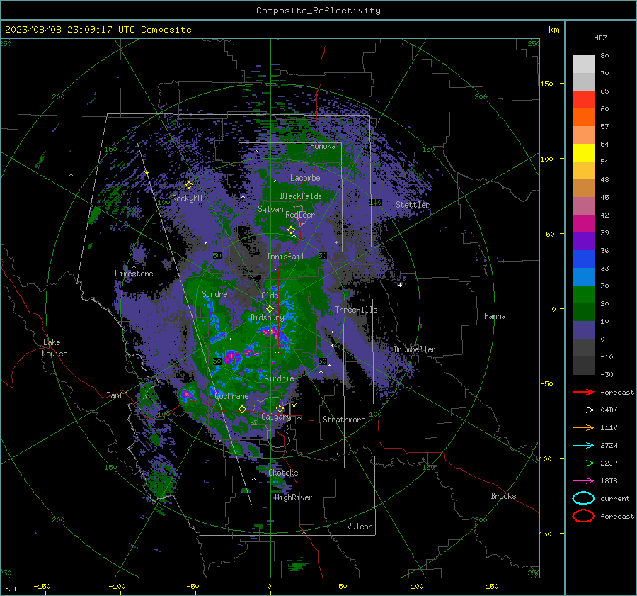Click the yellow diamond marker near RedDeer
The width and height of the screenshot is (637, 596).
292,230
